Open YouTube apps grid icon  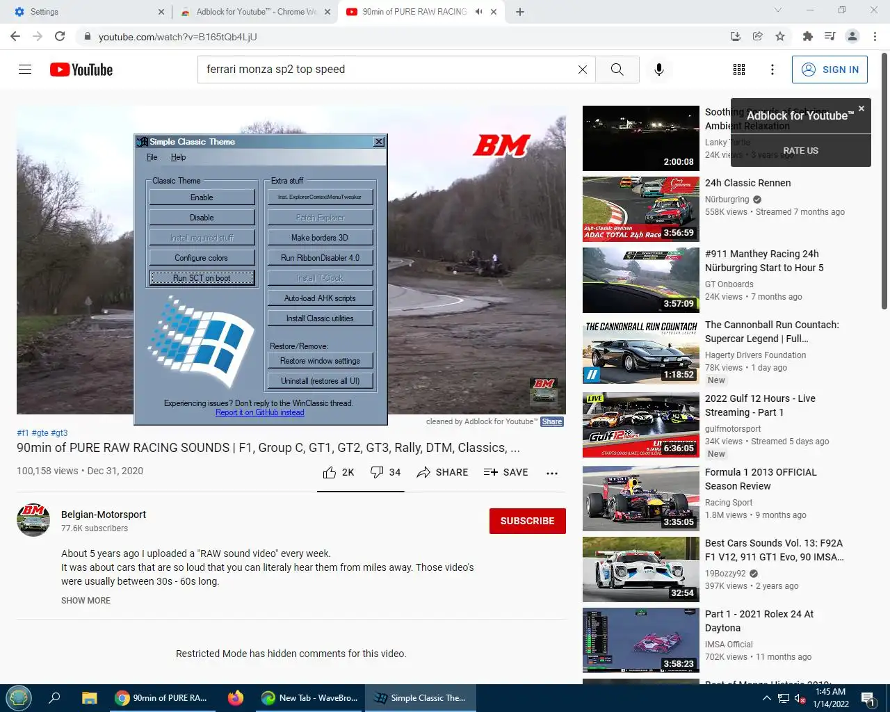pos(739,70)
